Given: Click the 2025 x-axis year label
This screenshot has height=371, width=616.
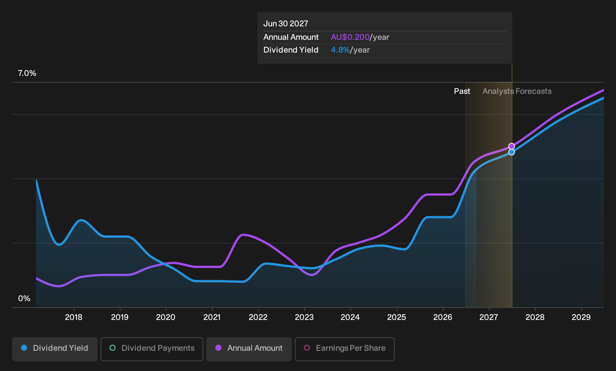Looking at the screenshot, I should pos(397,317).
